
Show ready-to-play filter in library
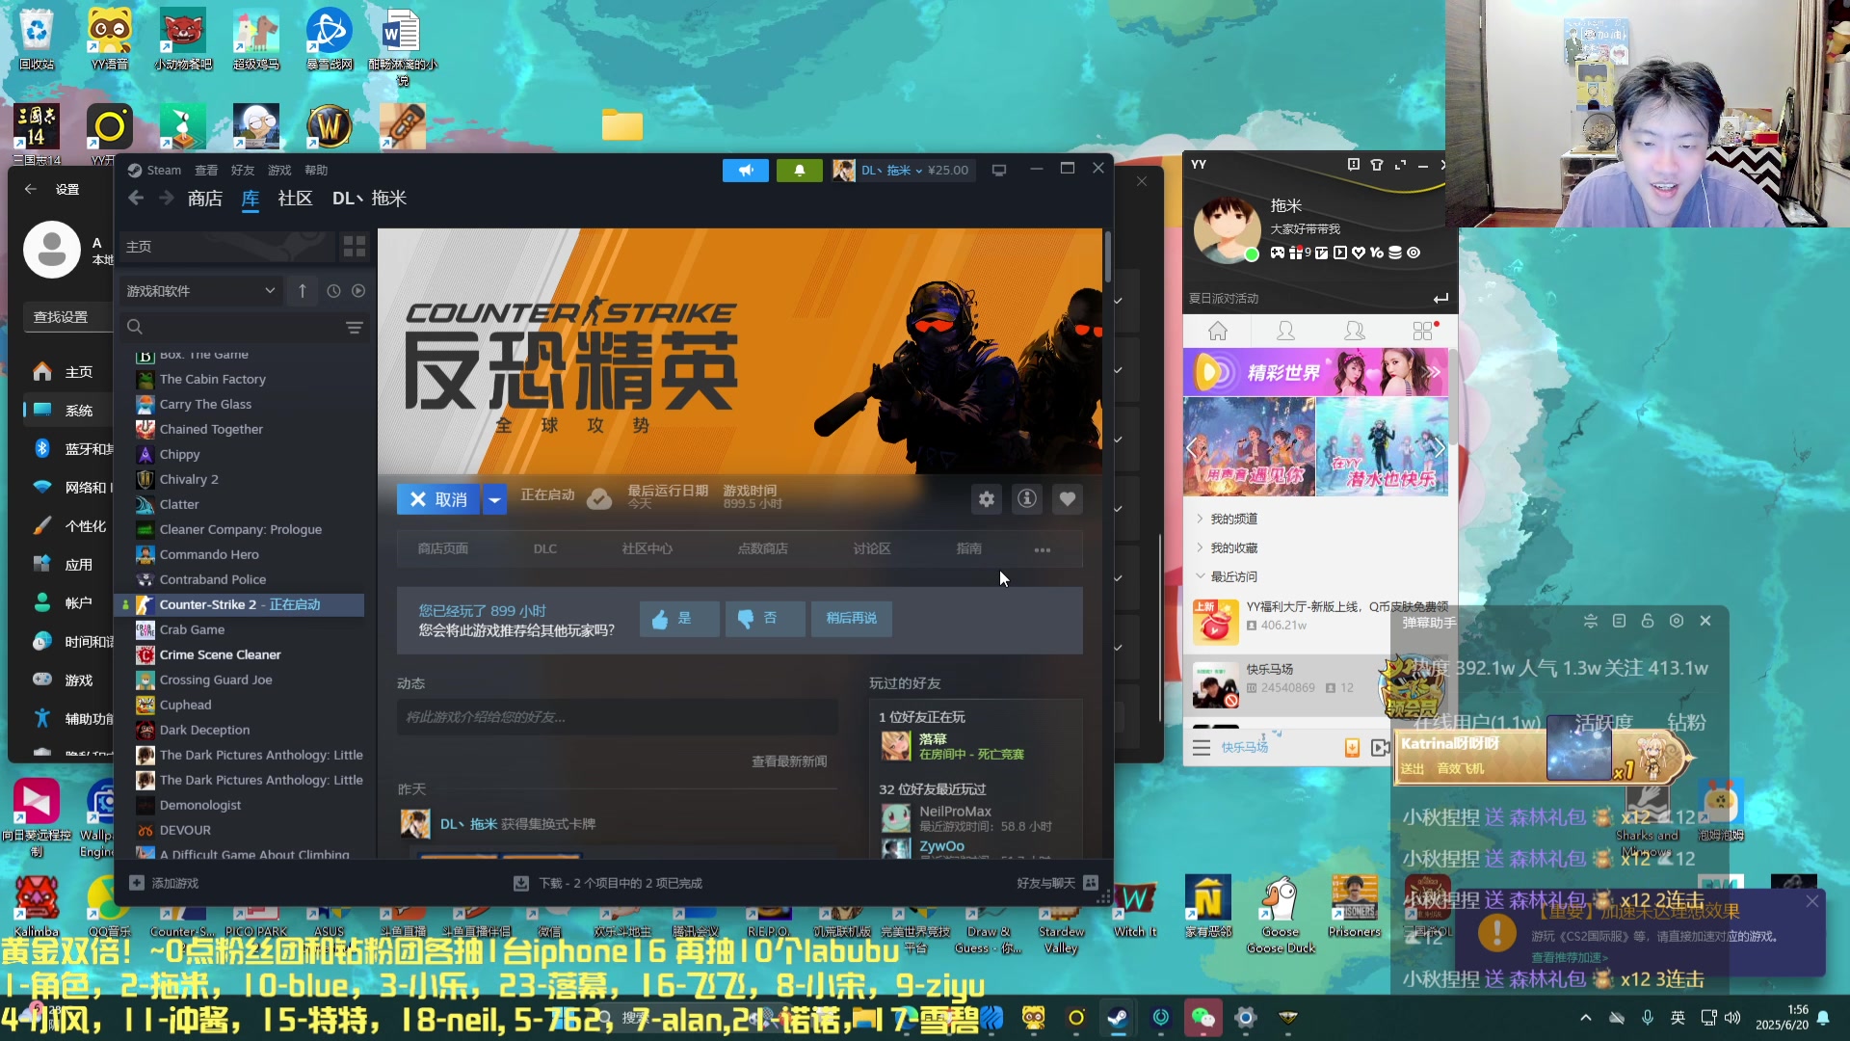pos(358,290)
